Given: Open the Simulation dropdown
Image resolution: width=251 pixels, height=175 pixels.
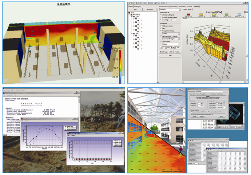Looking at the screenshot, I should [x=170, y=9].
